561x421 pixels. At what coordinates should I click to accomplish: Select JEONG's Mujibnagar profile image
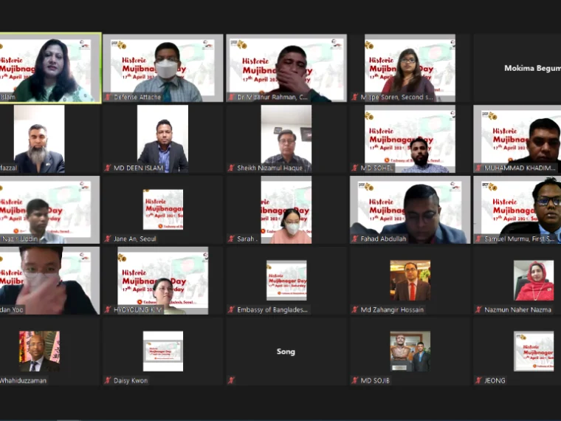click(534, 351)
